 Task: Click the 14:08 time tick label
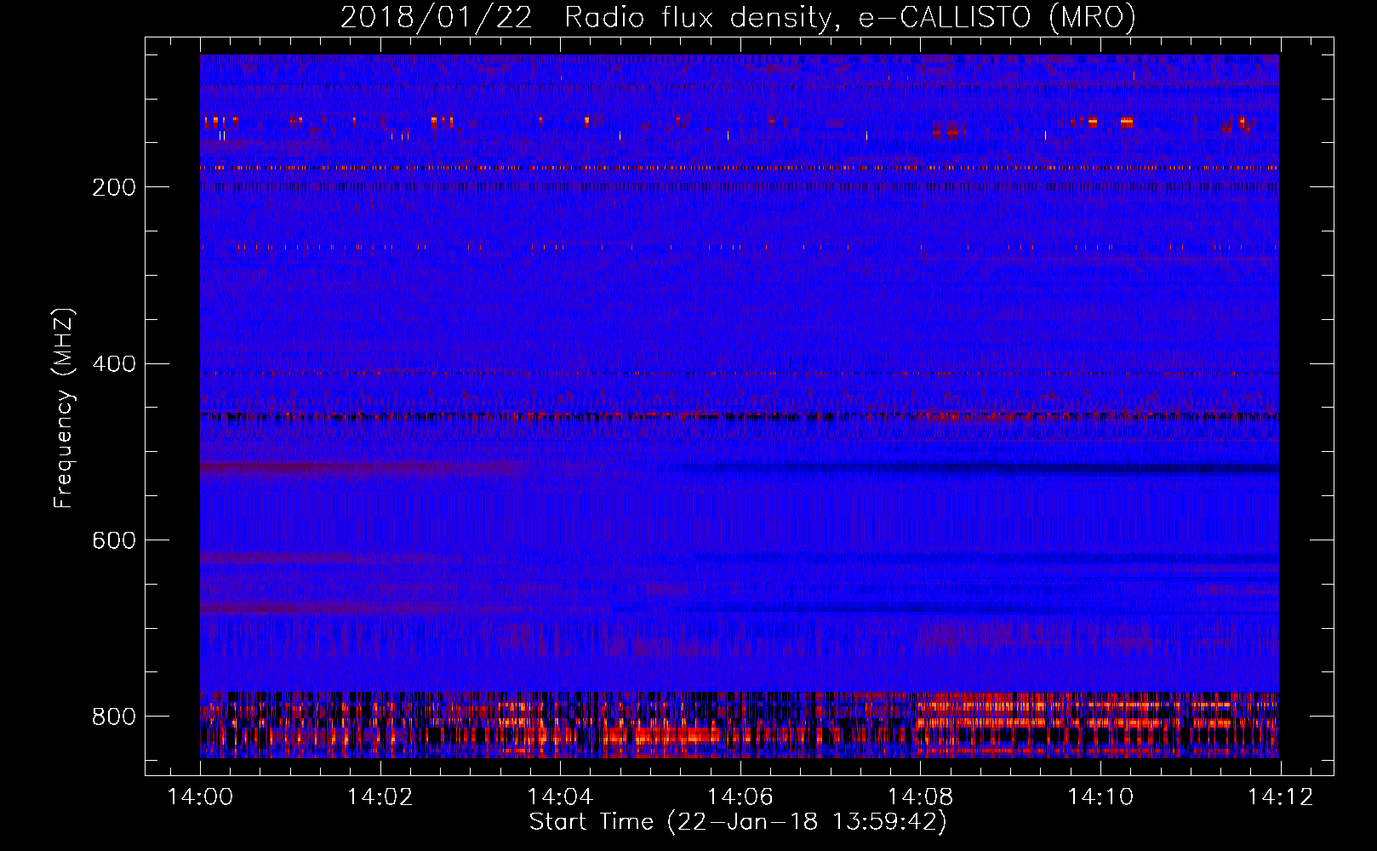pyautogui.click(x=920, y=797)
